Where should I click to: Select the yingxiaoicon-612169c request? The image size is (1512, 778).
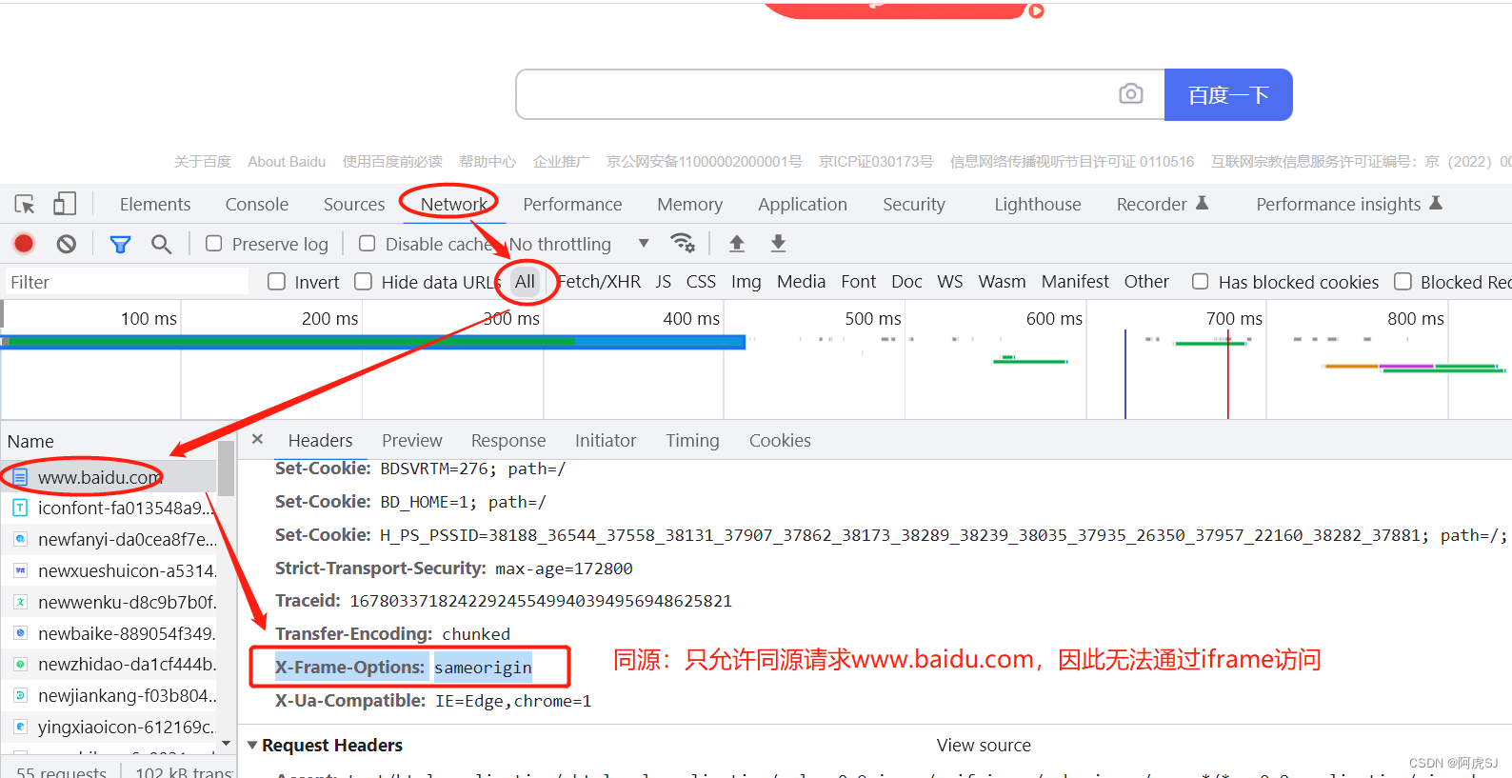[109, 728]
